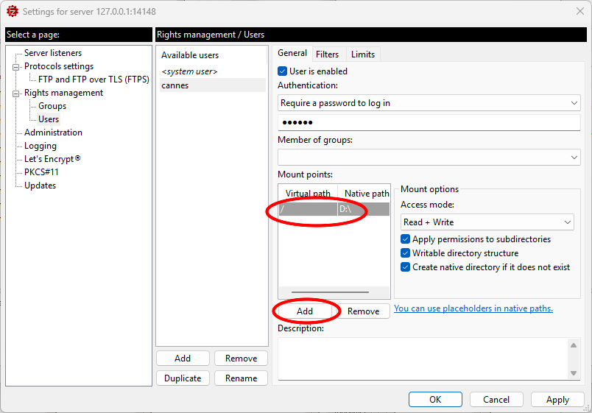The width and height of the screenshot is (592, 413).
Task: Click the Add mount point button
Action: coord(305,311)
